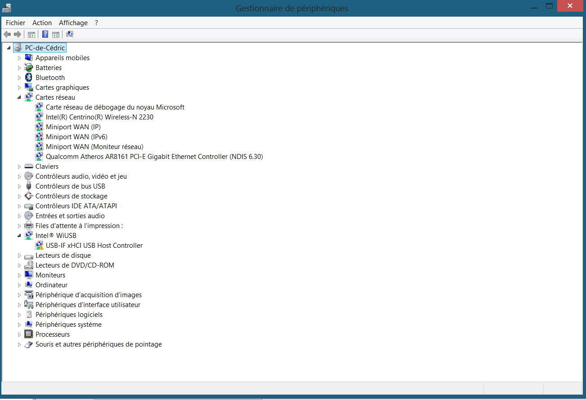Click the Appareils mobiles category icon
Viewport: 586px width, 400px height.
click(29, 57)
